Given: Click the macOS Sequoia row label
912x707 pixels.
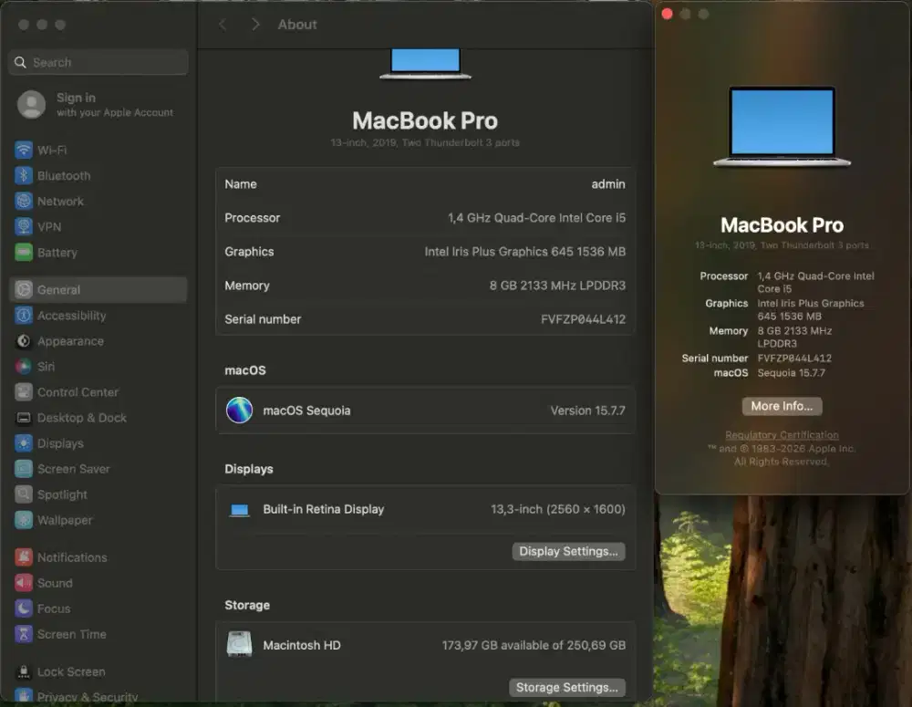Looking at the screenshot, I should pos(306,411).
